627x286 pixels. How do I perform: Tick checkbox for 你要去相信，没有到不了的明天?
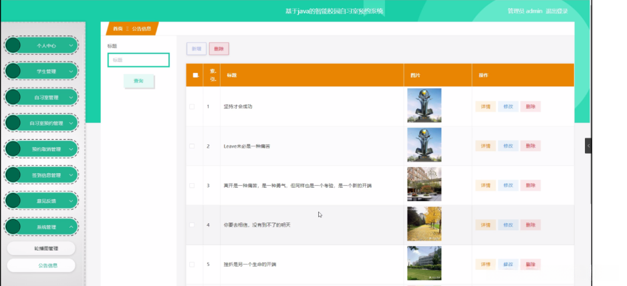pyautogui.click(x=192, y=225)
